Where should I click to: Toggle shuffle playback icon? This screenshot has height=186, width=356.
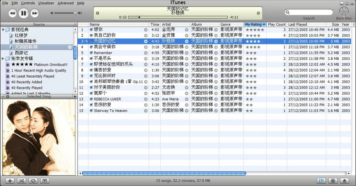21,181
